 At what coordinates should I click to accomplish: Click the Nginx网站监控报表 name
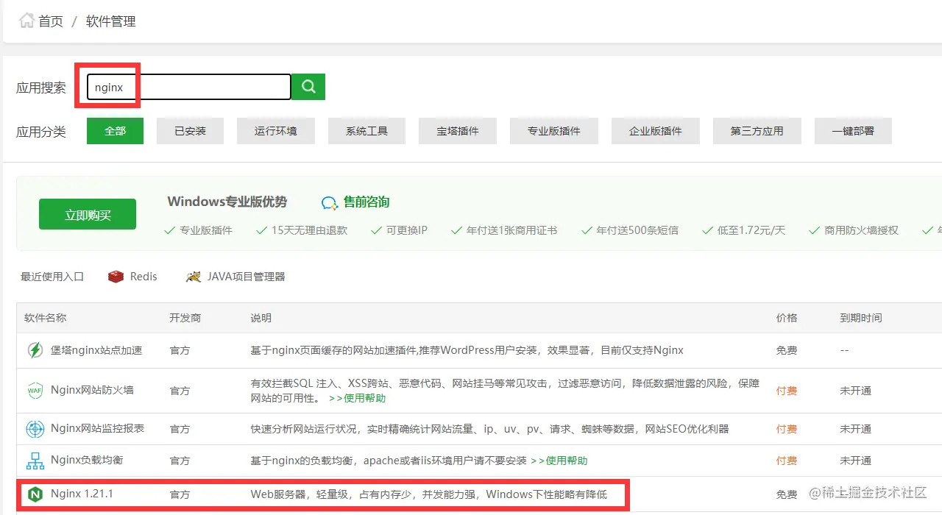(x=97, y=429)
